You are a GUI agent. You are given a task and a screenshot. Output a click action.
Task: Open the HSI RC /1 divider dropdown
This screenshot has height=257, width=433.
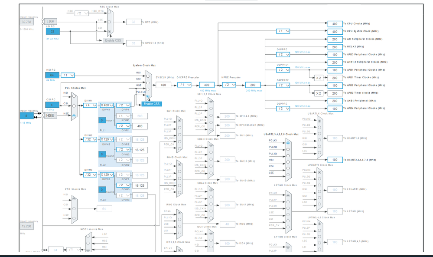68,75
